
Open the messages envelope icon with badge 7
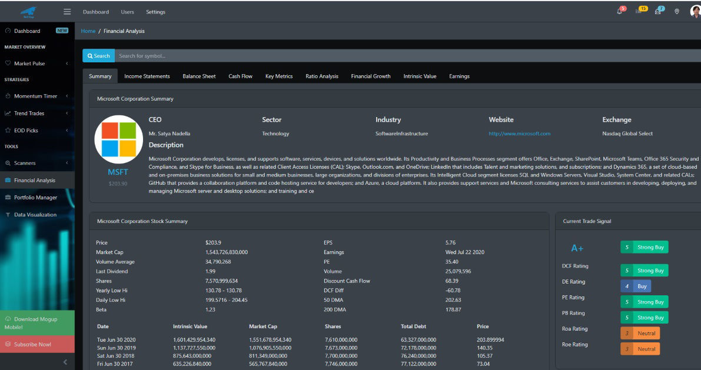tap(657, 12)
